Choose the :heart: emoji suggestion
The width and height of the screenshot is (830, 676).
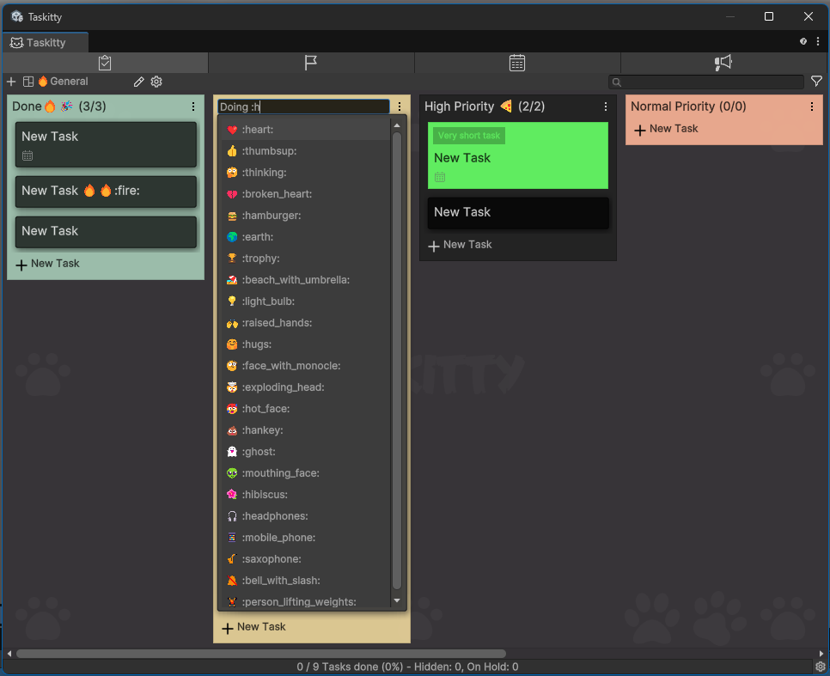tap(304, 129)
